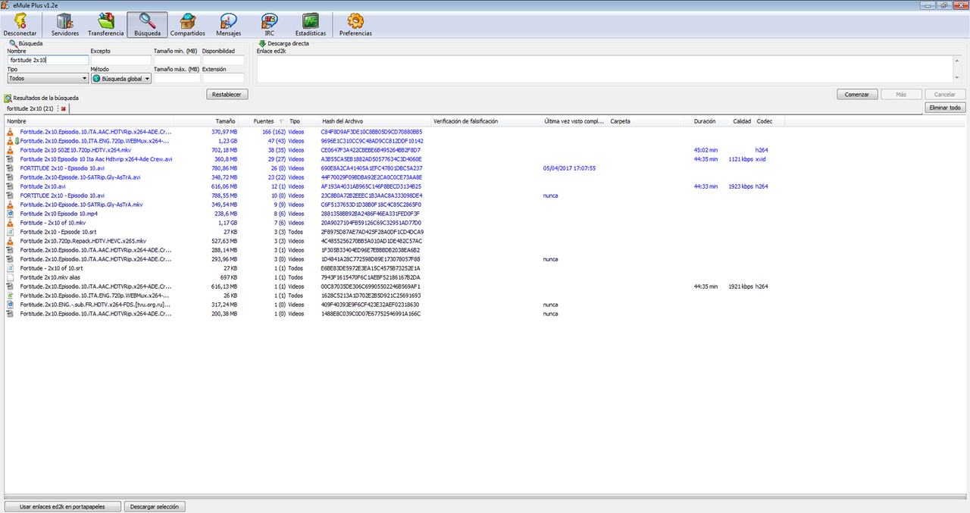Open the Servidores section
Image resolution: width=970 pixels, height=513 pixels.
(x=65, y=25)
